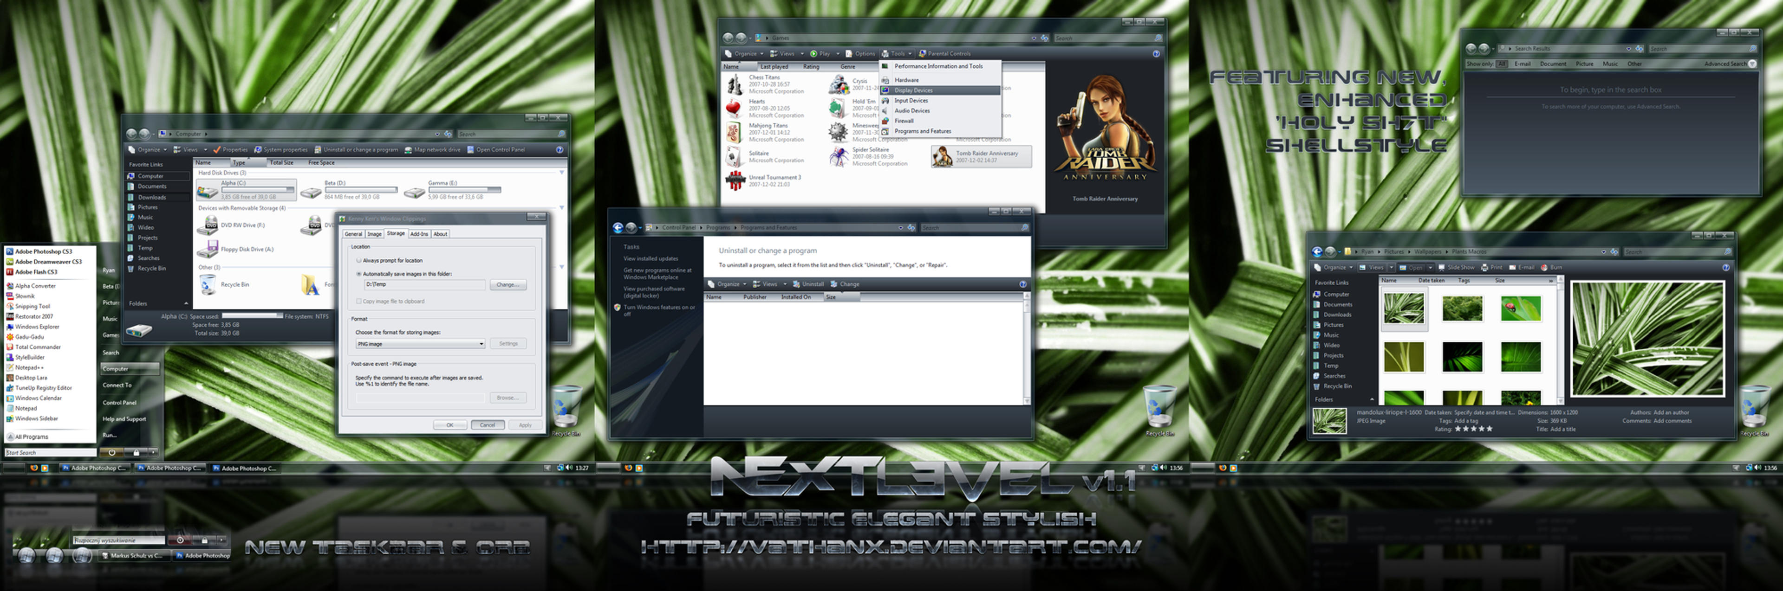
Task: Choose 'Display Devices' from the Tools menu
Action: point(940,90)
